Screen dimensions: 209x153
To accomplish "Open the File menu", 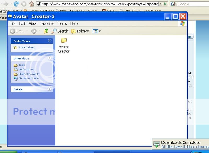I will pyautogui.click(x=13, y=23).
